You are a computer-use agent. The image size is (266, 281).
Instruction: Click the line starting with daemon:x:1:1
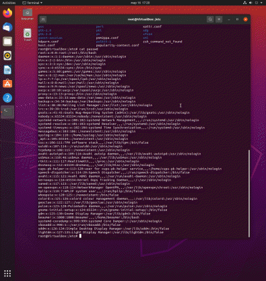82,56
